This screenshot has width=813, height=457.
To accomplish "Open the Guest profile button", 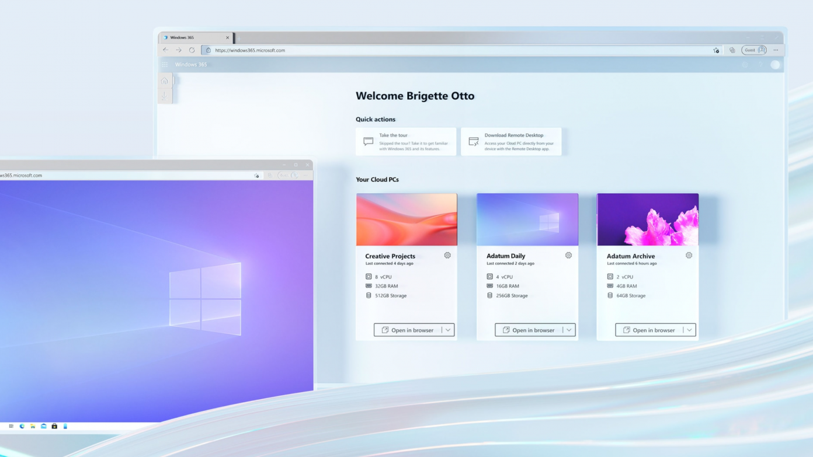I will [x=754, y=50].
